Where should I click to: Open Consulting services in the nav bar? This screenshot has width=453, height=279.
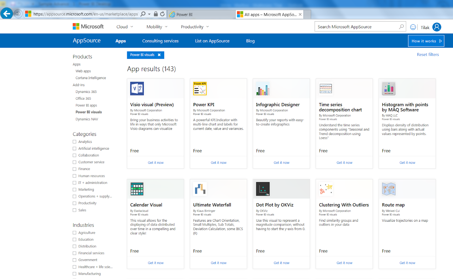[160, 41]
